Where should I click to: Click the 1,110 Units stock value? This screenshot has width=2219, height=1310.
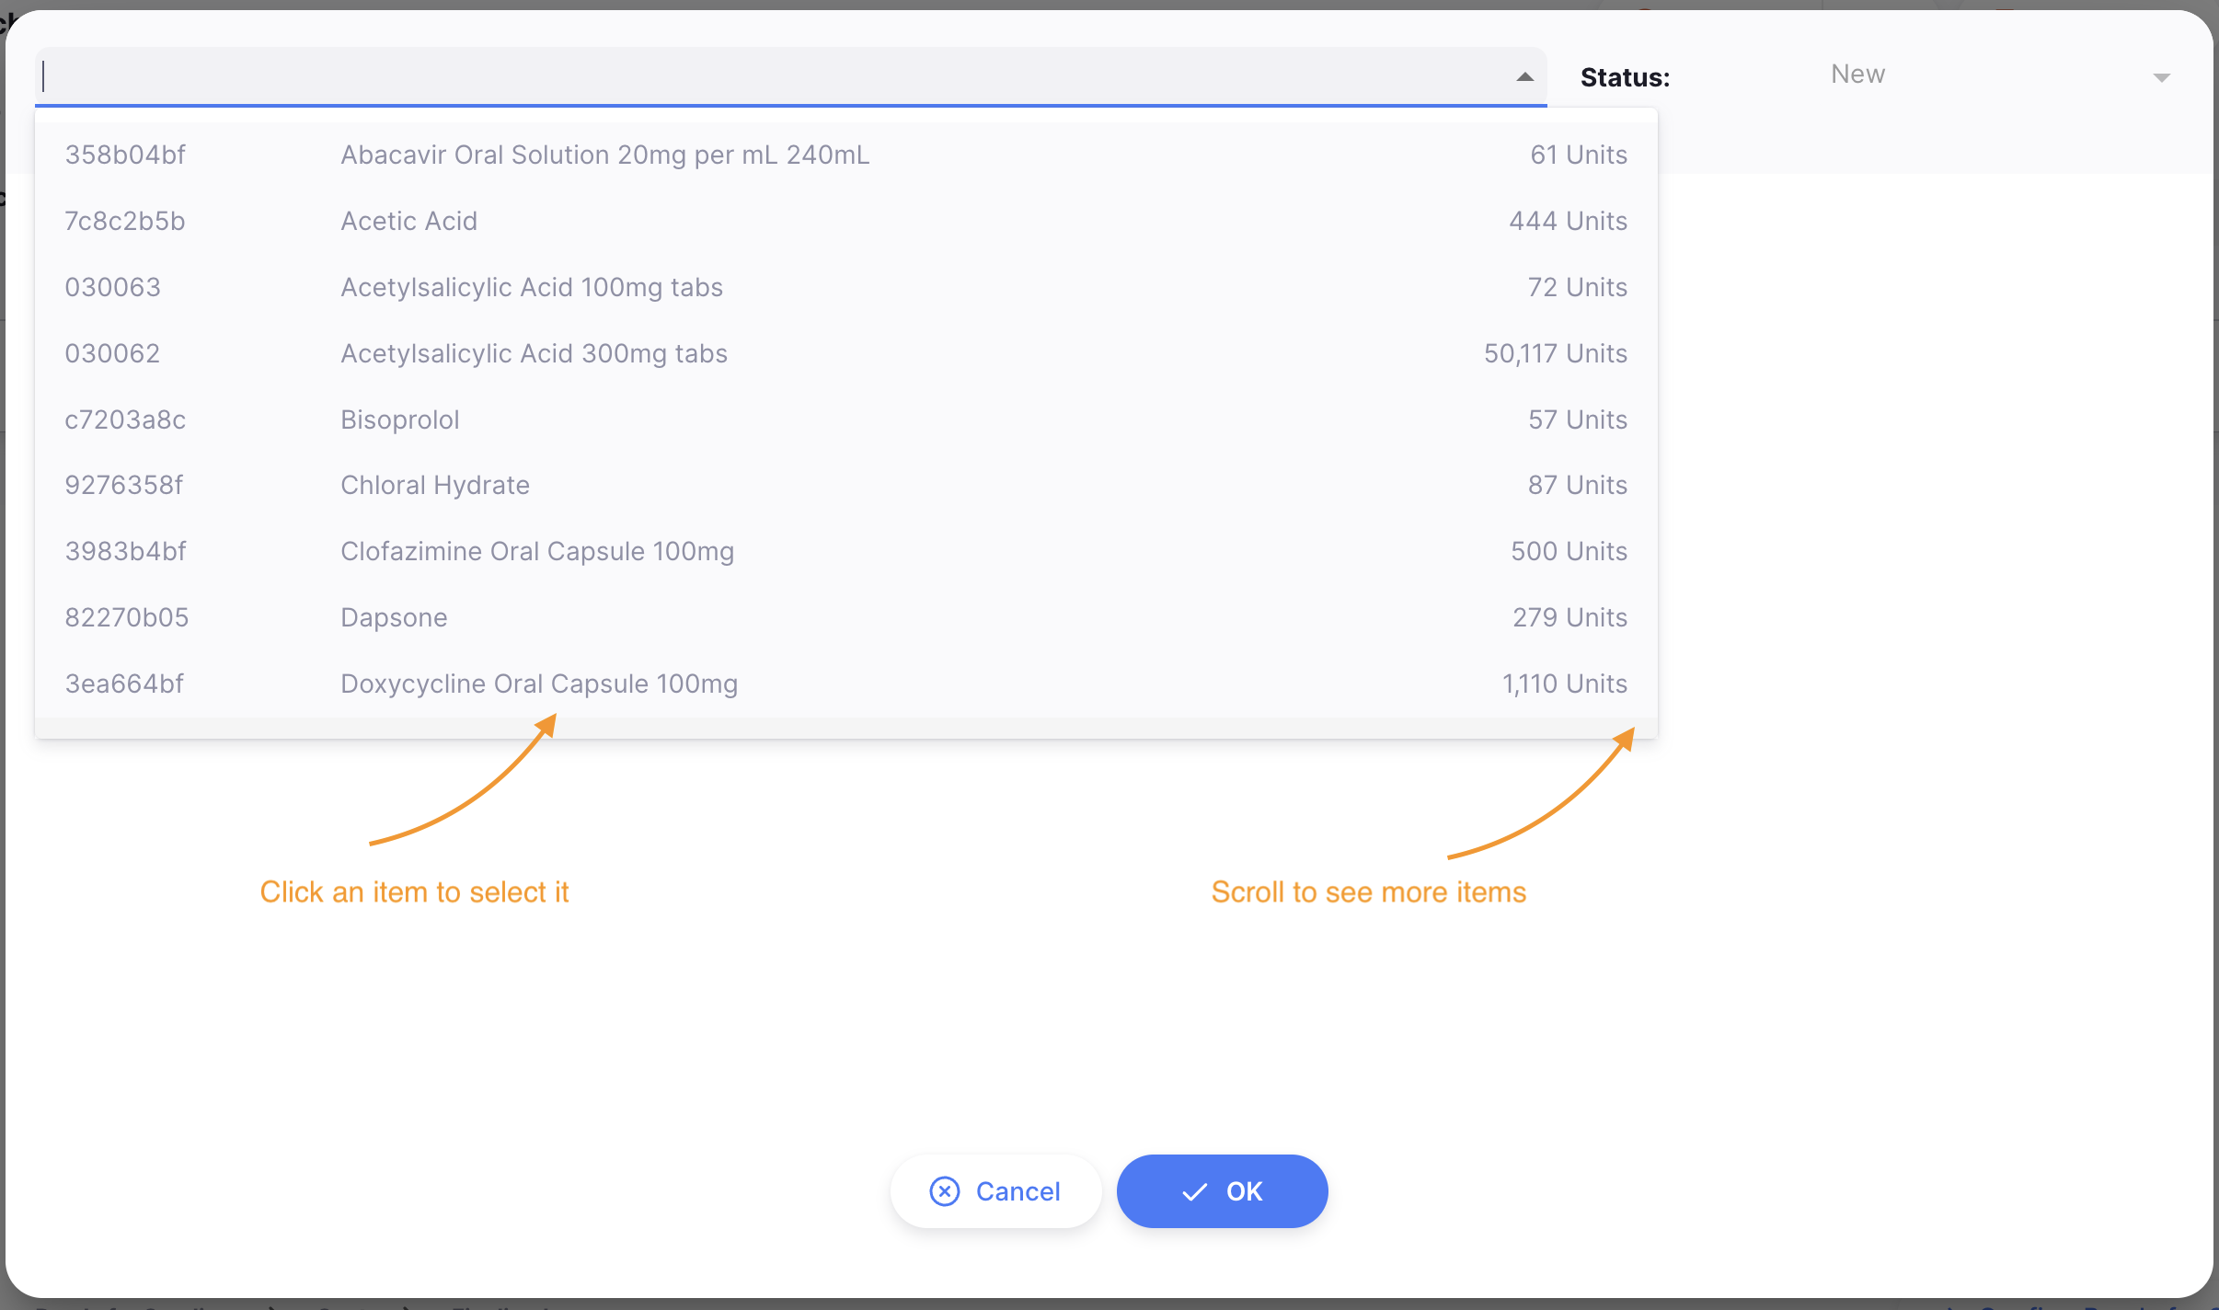pos(1564,684)
